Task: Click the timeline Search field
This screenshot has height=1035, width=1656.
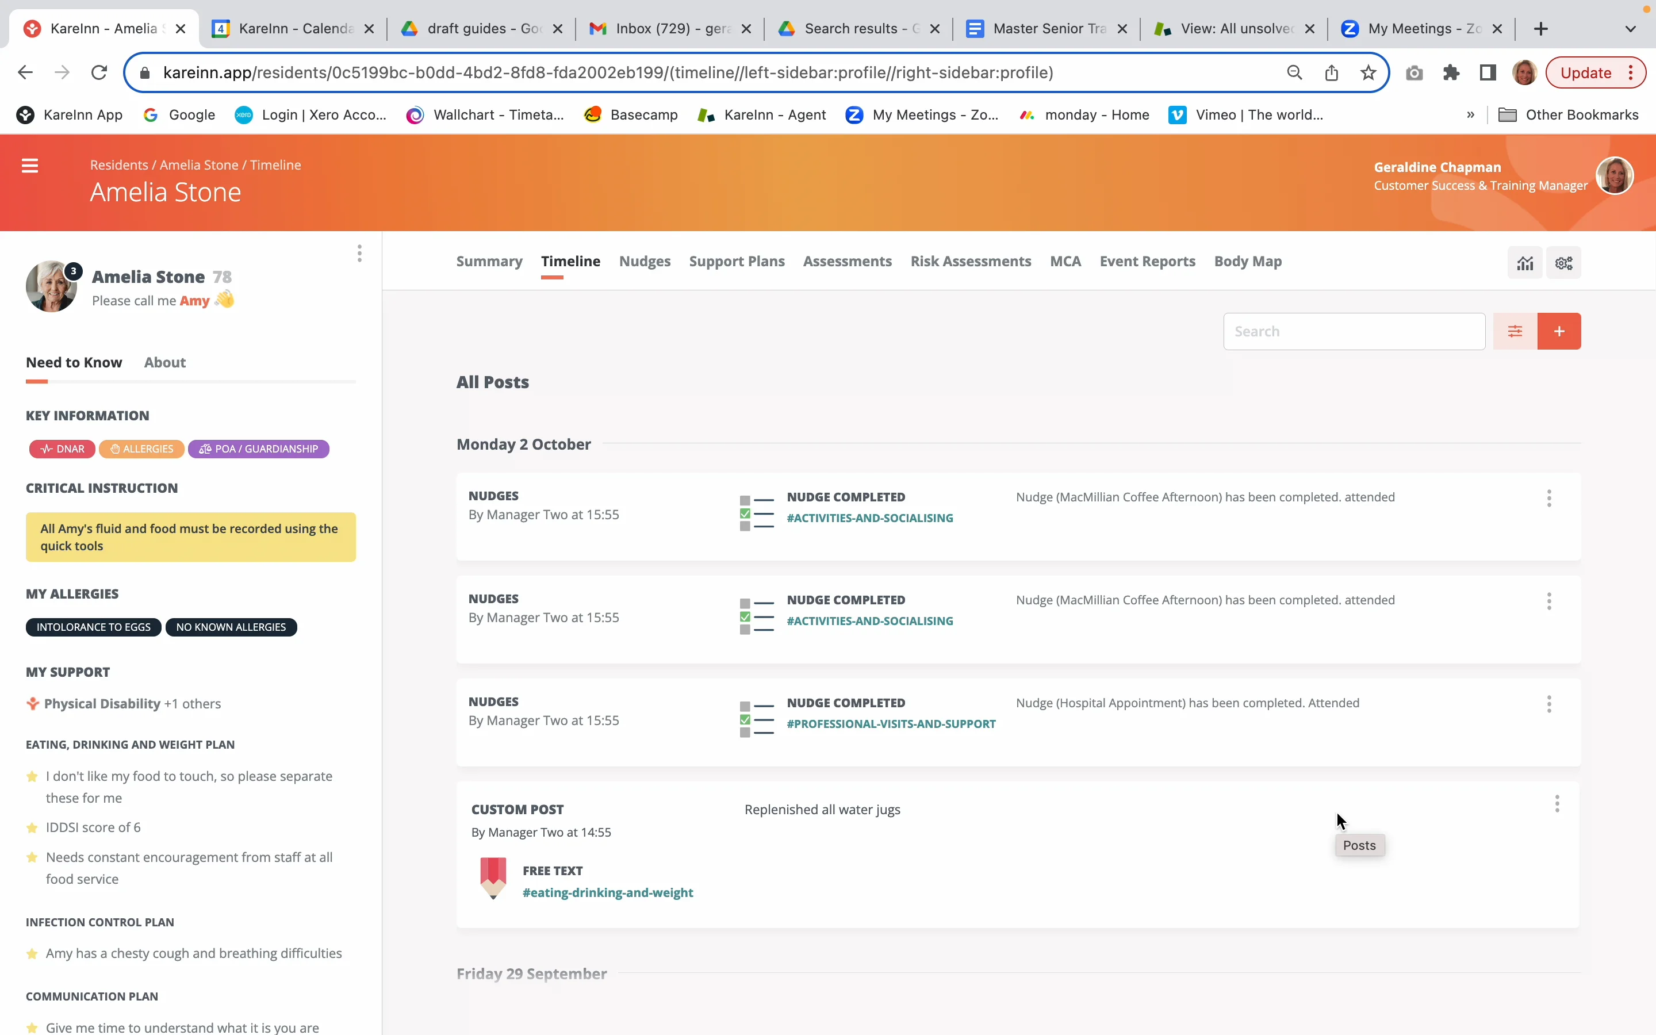Action: (1354, 331)
